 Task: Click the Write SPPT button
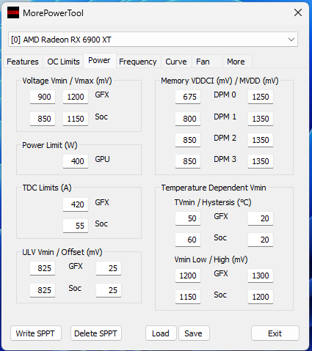click(x=36, y=333)
